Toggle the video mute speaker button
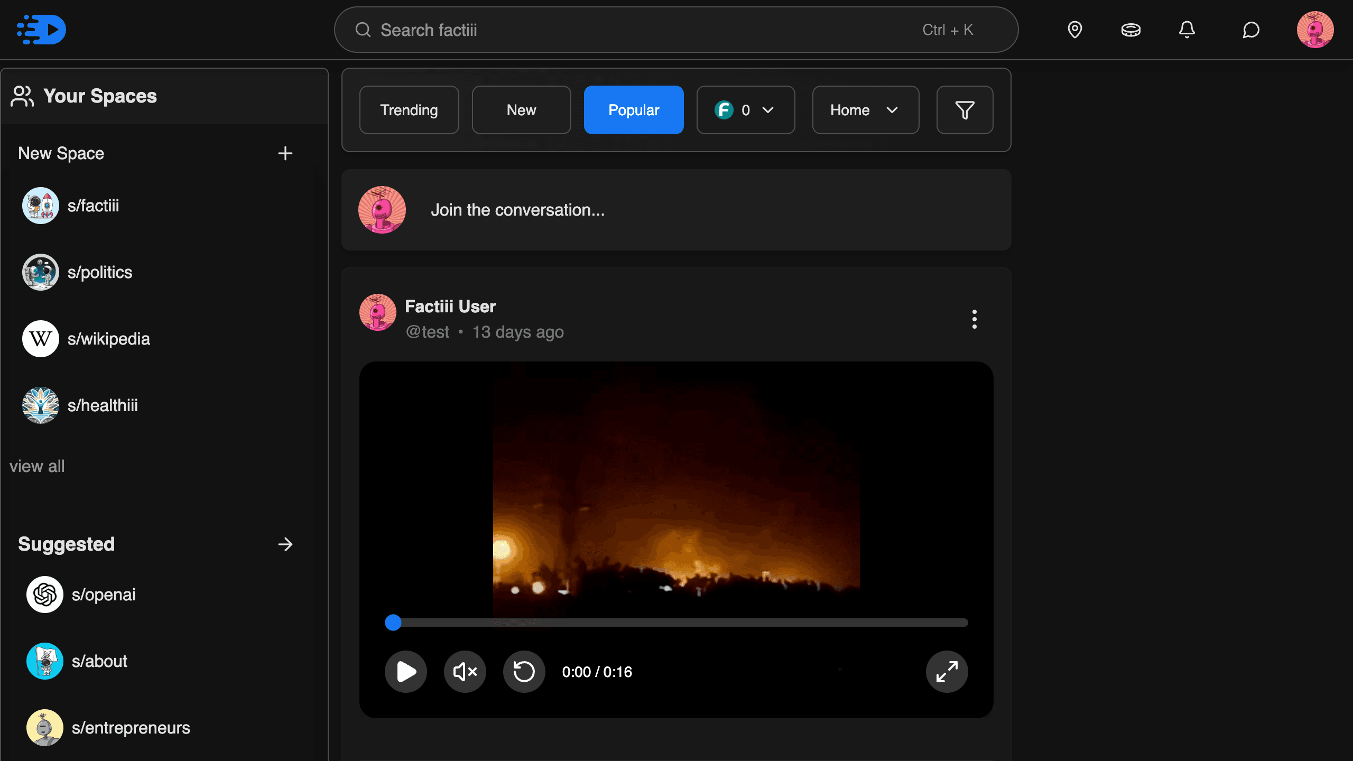This screenshot has width=1353, height=761. coord(465,672)
